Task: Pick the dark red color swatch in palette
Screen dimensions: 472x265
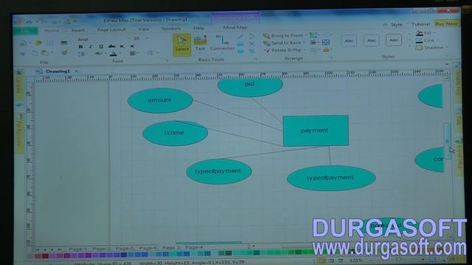Action: pos(45,256)
